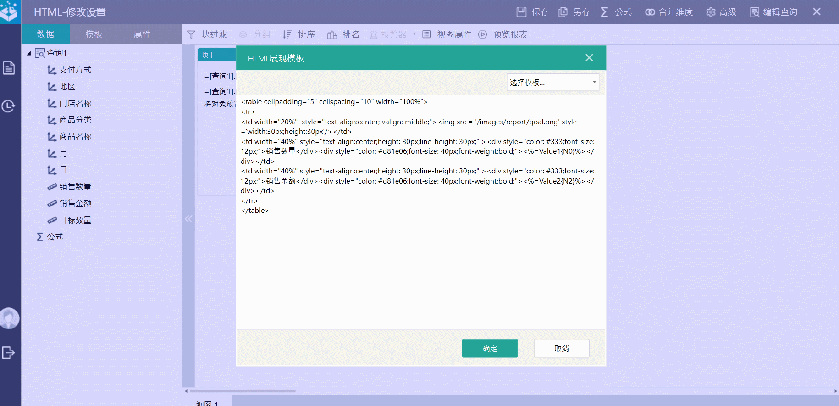Click the sigma icon beside 公式 tree node
This screenshot has width=839, height=406.
(40, 237)
